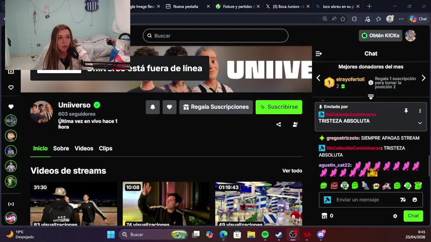Select the first green grinning emote
The image size is (431, 242).
click(x=324, y=186)
